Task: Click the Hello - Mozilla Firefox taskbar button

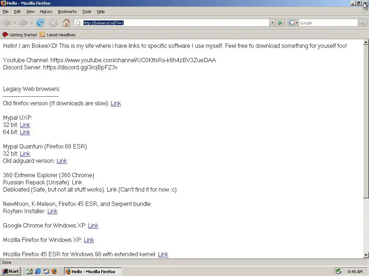Action: pos(93,271)
